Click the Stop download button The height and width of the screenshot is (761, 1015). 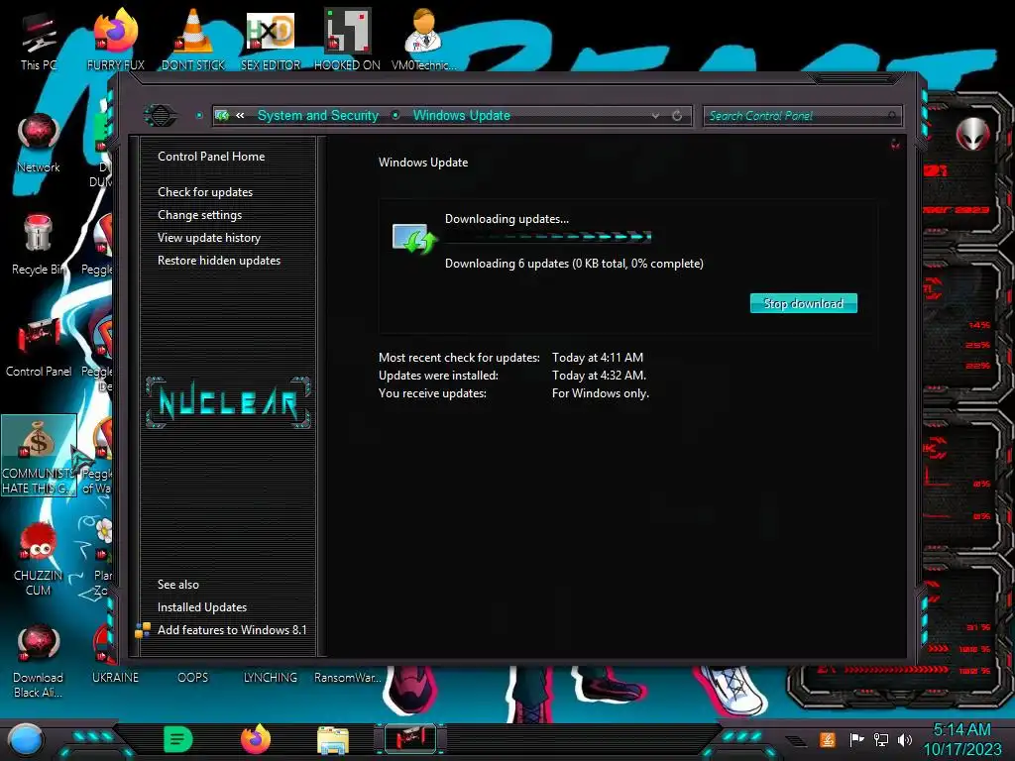[x=803, y=303]
